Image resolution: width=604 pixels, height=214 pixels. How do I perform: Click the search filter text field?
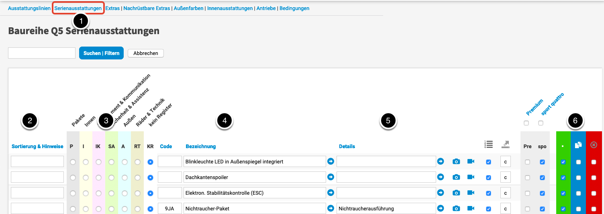click(x=42, y=53)
